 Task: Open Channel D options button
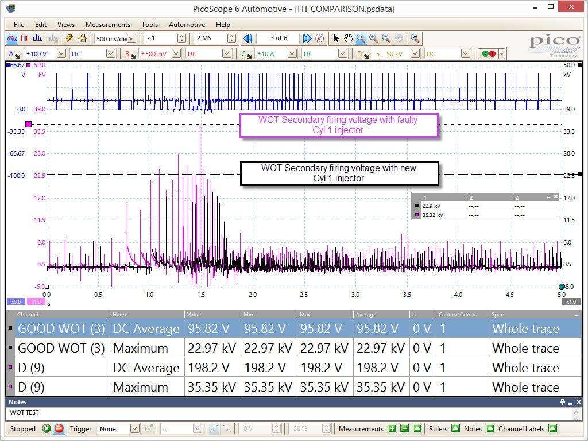362,54
